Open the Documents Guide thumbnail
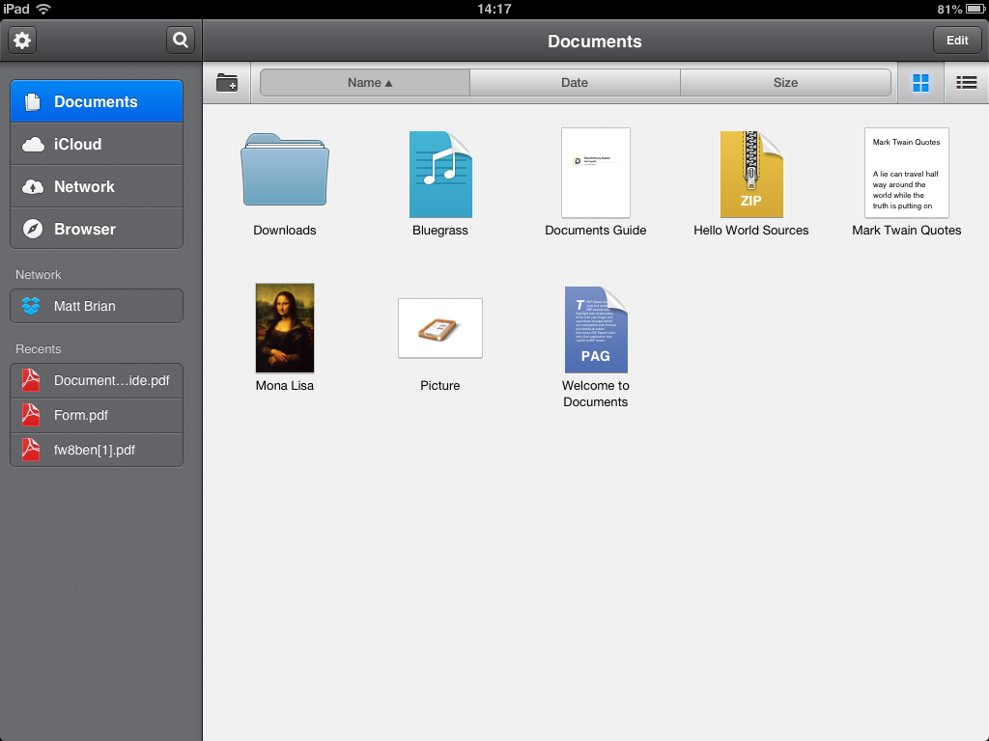The height and width of the screenshot is (741, 989). click(595, 173)
